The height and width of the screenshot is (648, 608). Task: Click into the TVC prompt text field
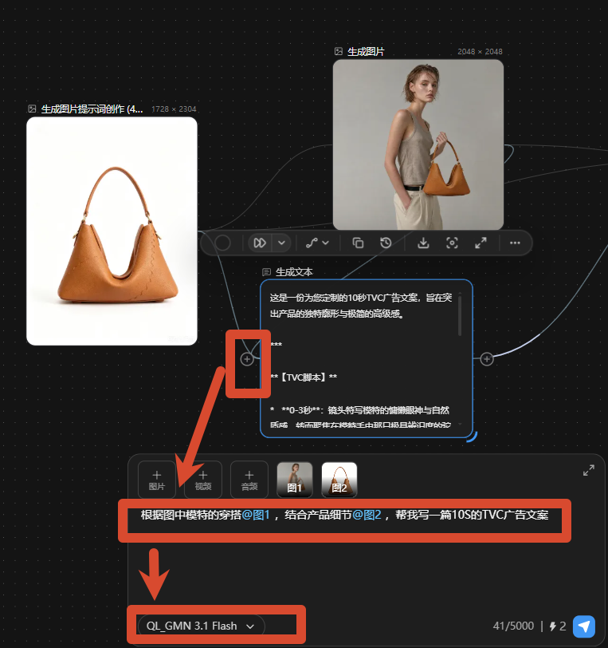point(344,515)
